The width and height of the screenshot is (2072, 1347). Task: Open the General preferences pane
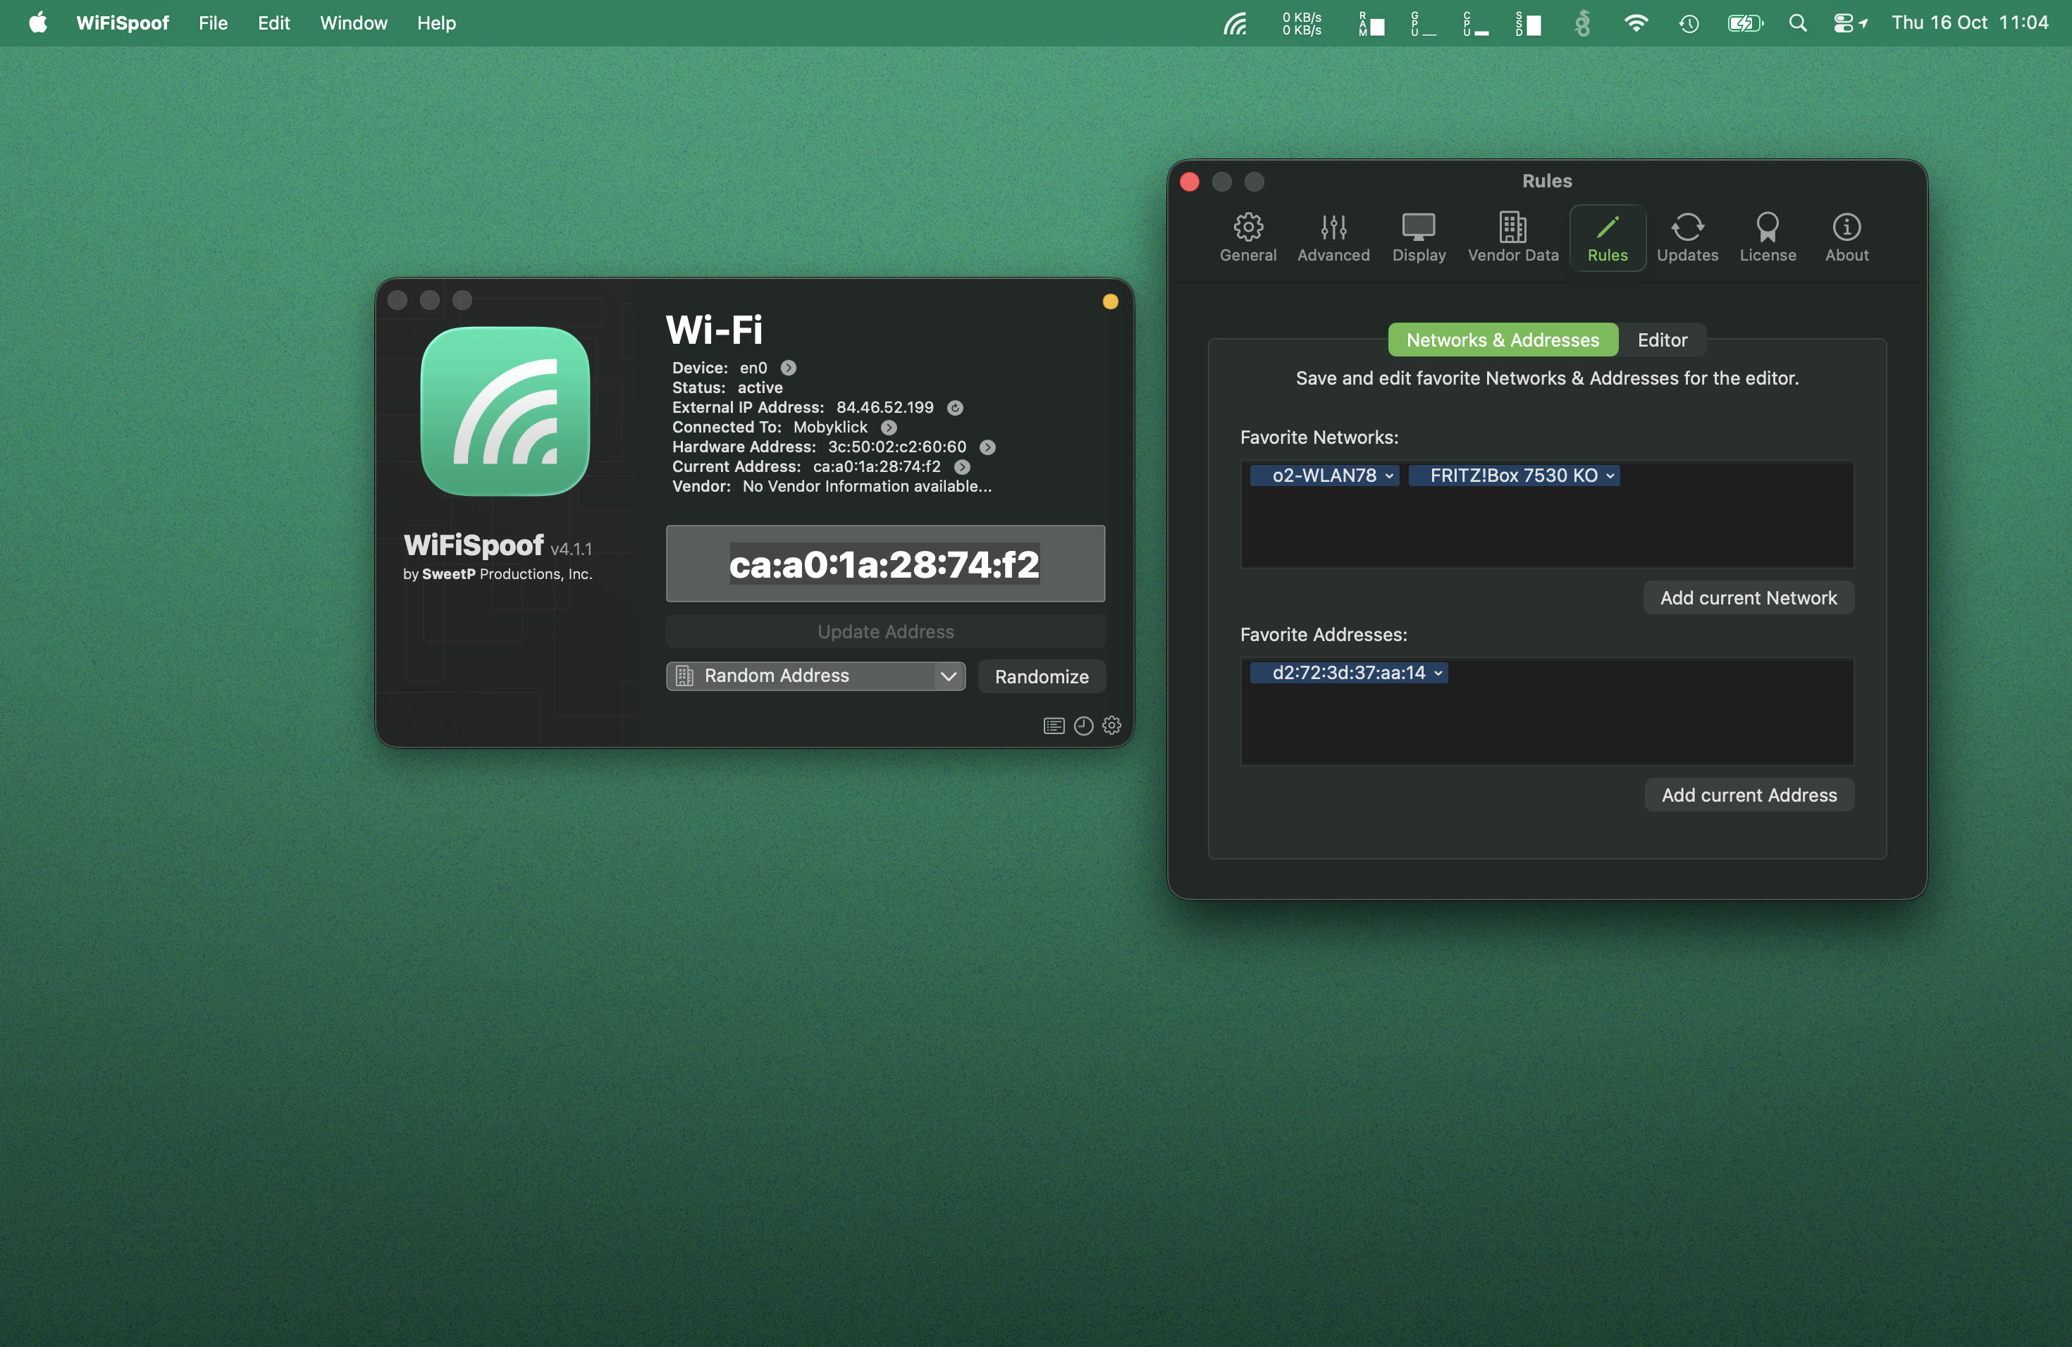(1247, 237)
